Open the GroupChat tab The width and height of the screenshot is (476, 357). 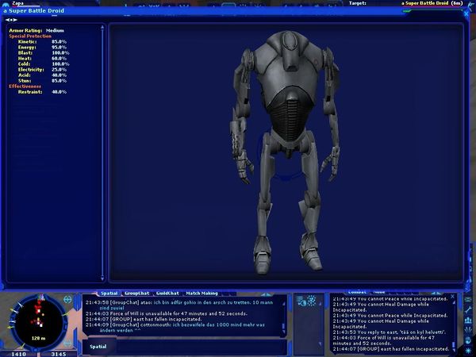pos(137,293)
